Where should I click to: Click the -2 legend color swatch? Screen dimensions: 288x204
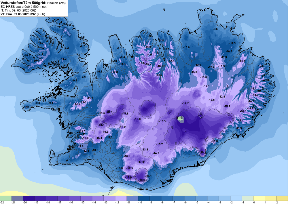[236, 198]
